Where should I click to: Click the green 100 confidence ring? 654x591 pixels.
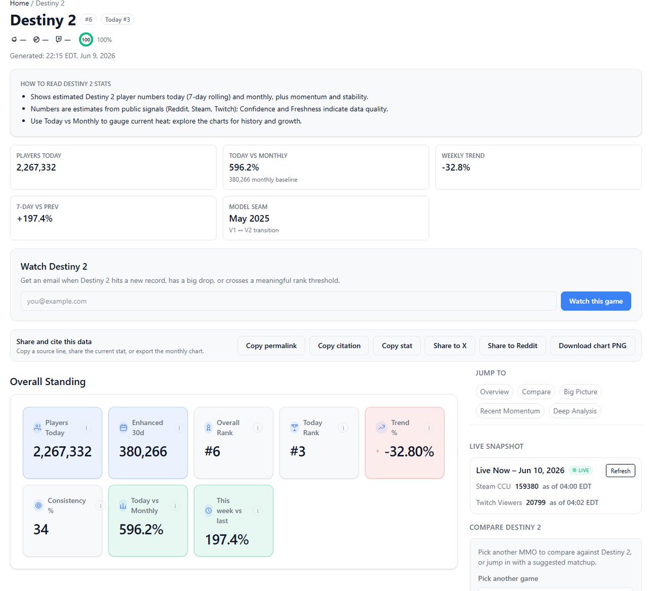point(86,40)
